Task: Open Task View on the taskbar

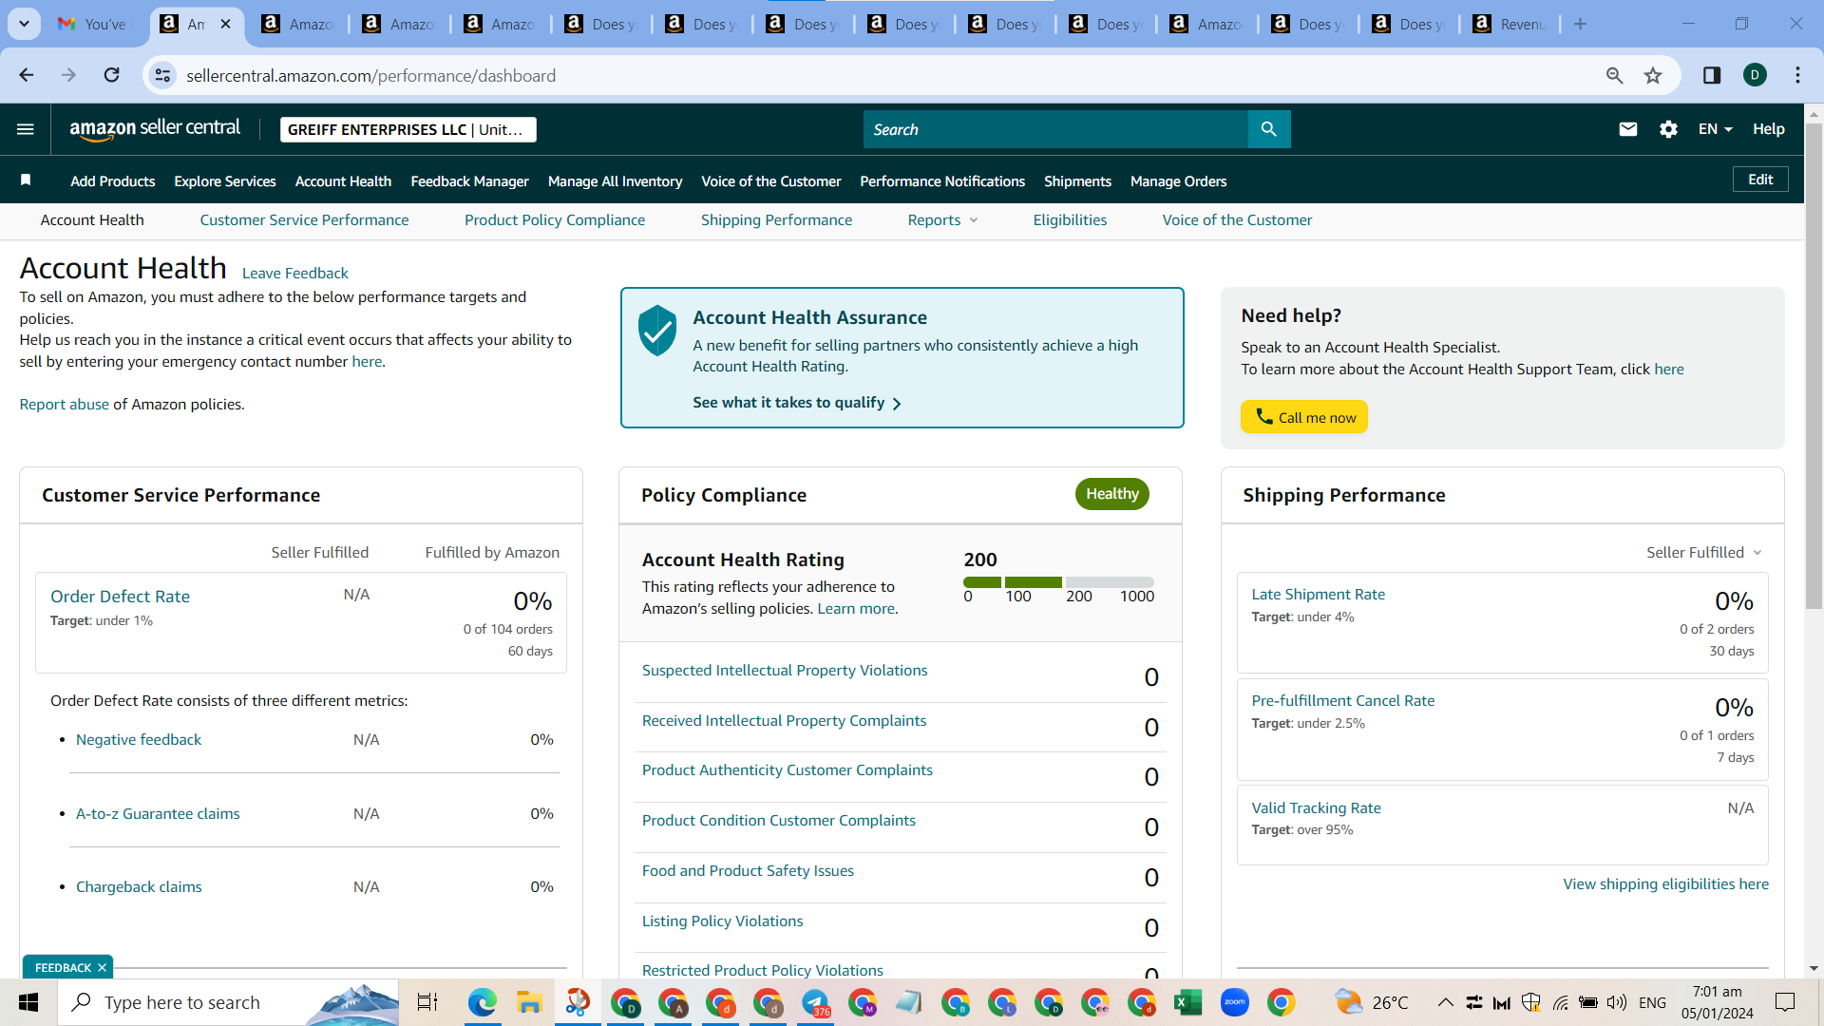Action: click(x=427, y=1002)
